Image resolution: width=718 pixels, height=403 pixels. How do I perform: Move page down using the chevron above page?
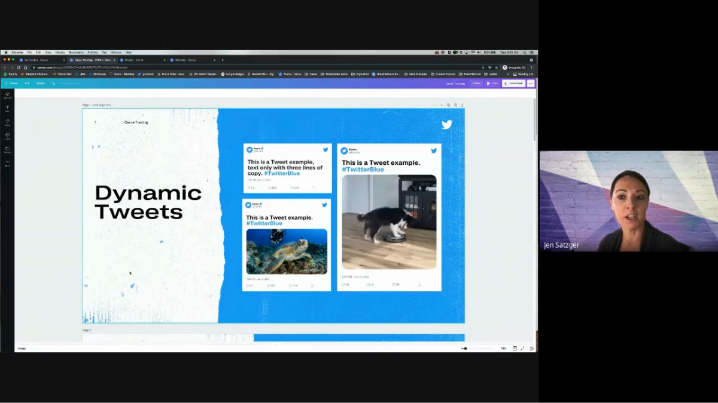point(442,105)
